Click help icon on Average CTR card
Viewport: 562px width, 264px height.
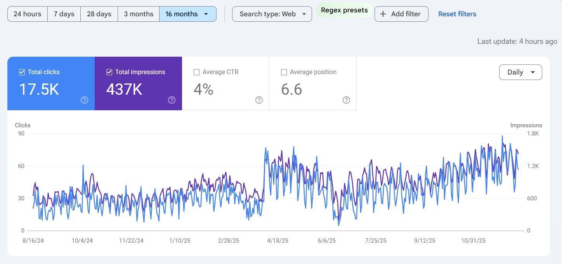pyautogui.click(x=259, y=100)
